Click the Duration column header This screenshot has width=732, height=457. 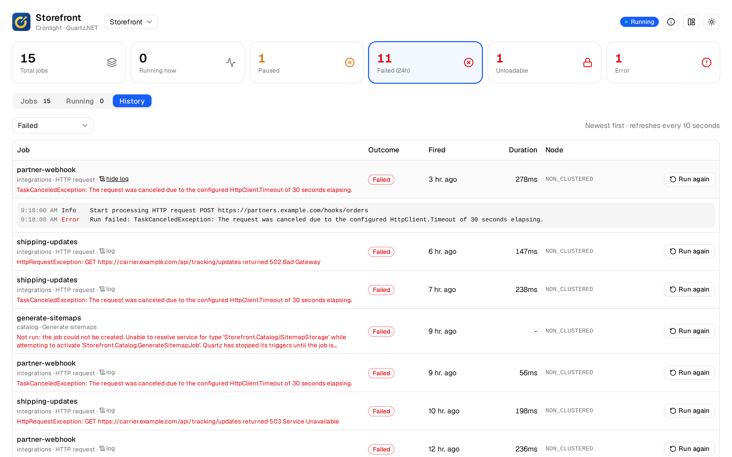coord(523,150)
